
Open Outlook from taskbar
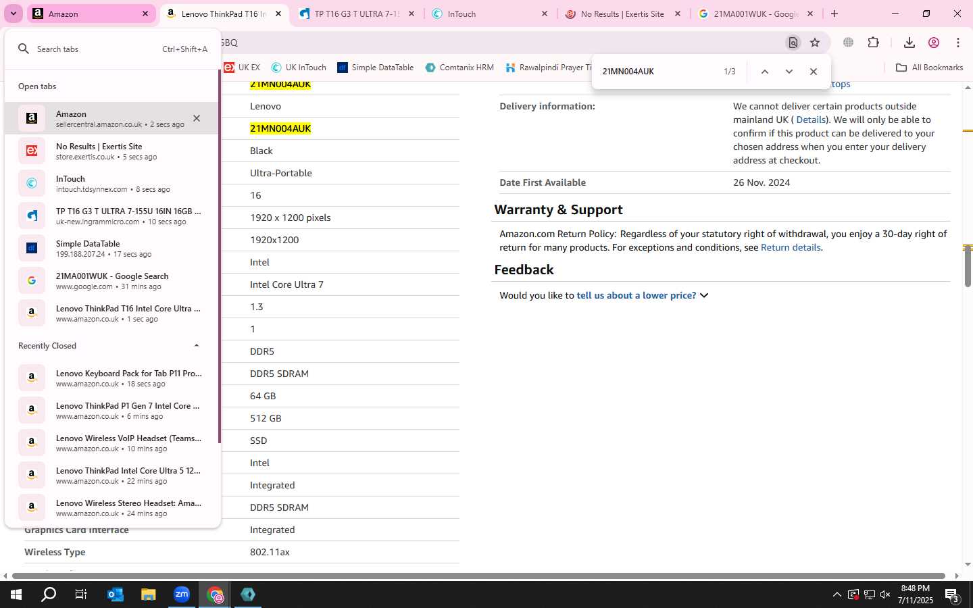(115, 594)
